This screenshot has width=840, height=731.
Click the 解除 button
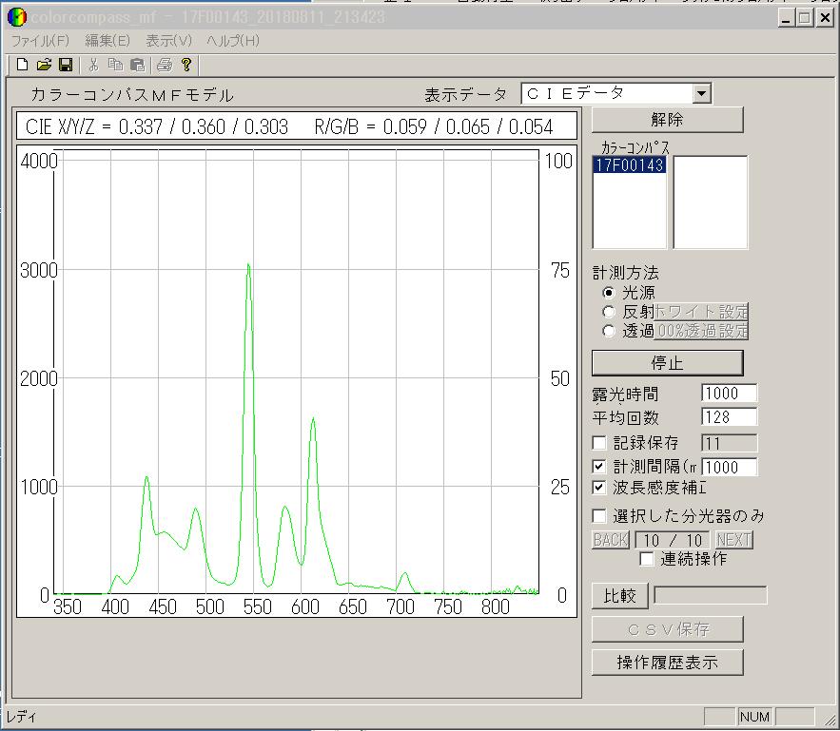(667, 120)
